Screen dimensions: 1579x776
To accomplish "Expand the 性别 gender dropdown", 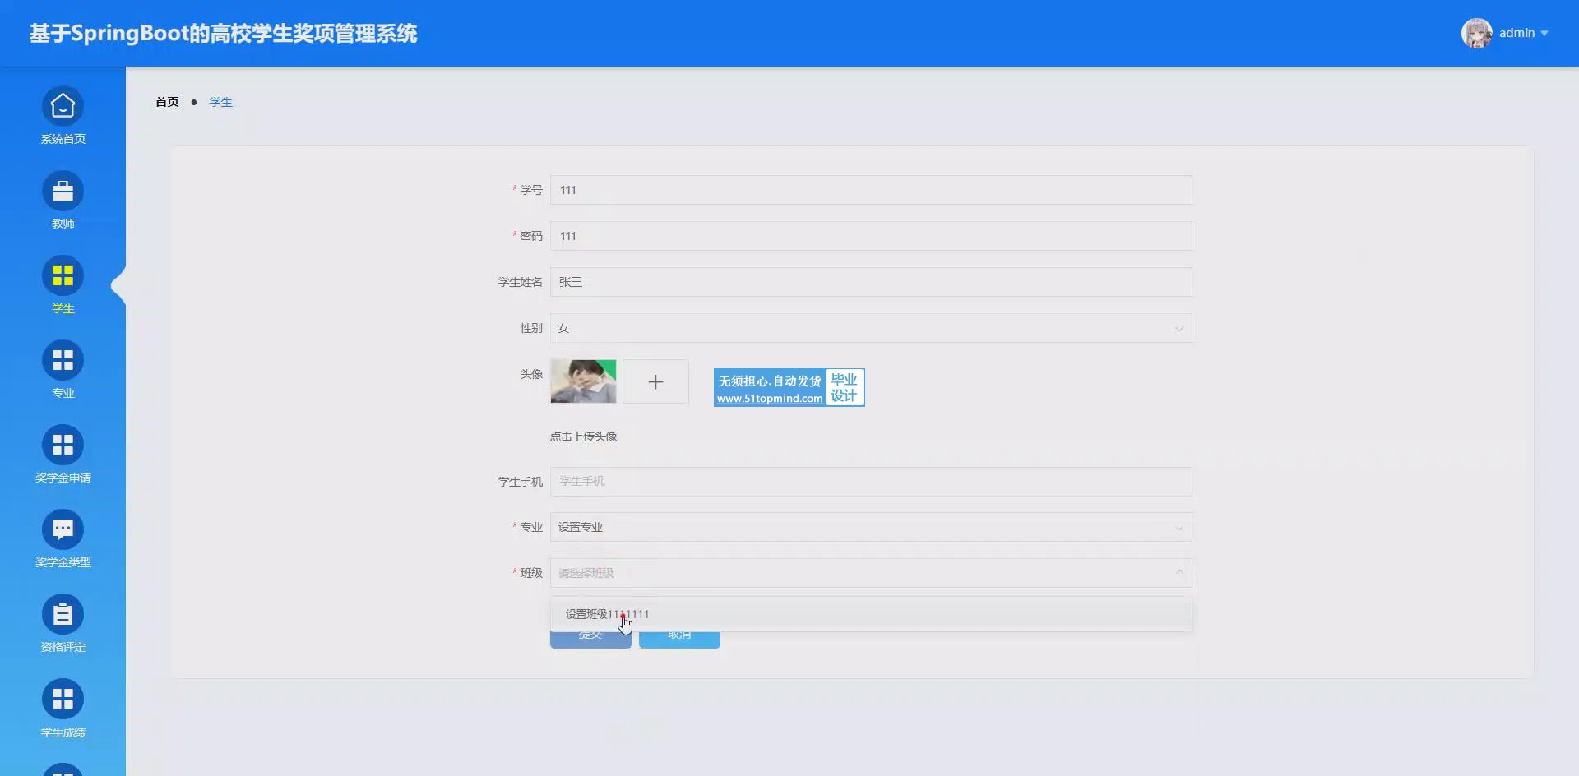I will (x=870, y=328).
